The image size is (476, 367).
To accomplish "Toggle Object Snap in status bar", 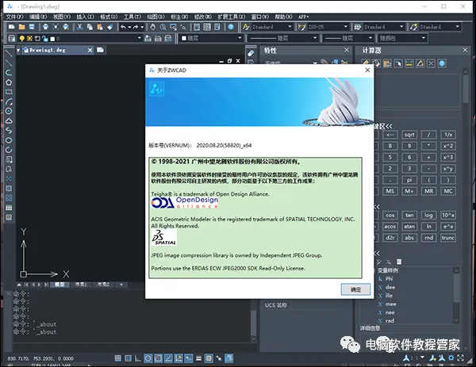I will pyautogui.click(x=158, y=358).
